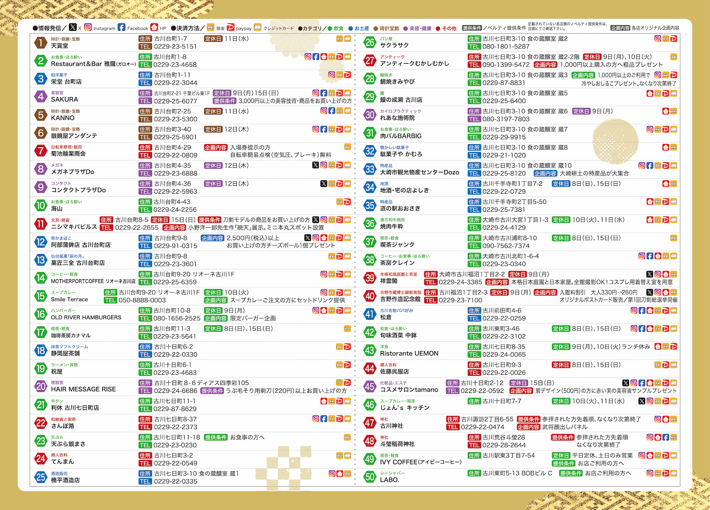Click the PayPay icon in the 海山 row

pyautogui.click(x=348, y=202)
